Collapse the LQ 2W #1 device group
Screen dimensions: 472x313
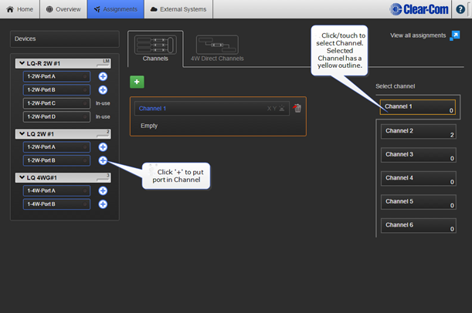[20, 133]
